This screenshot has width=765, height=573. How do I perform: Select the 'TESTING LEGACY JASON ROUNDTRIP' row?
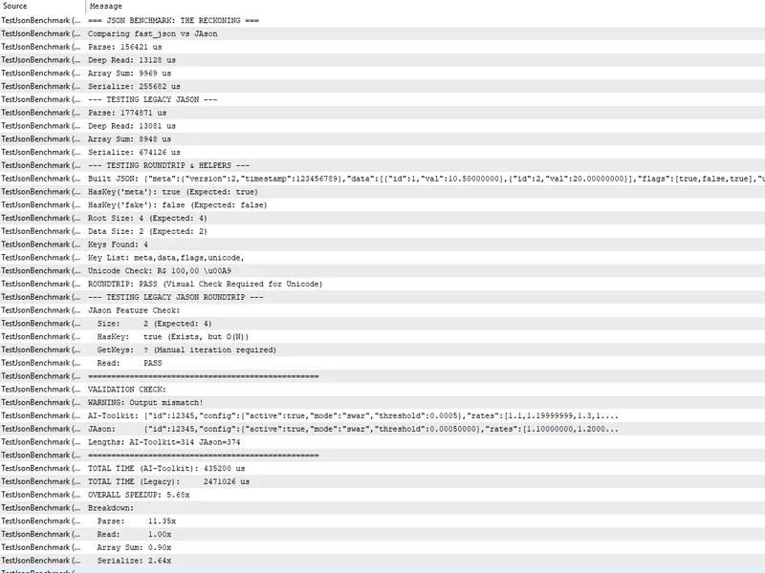382,297
